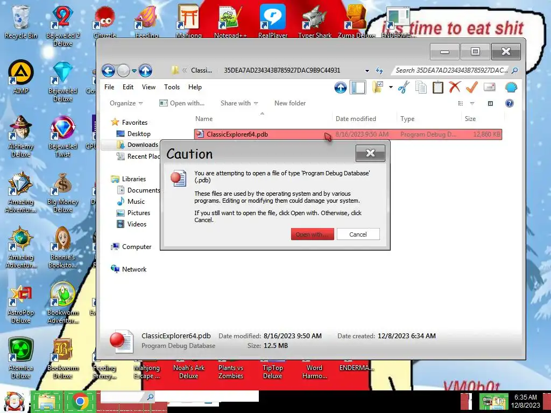Viewport: 551px width, 413px height.
Task: Open Folder Options from the toolbar icon
Action: point(377,87)
